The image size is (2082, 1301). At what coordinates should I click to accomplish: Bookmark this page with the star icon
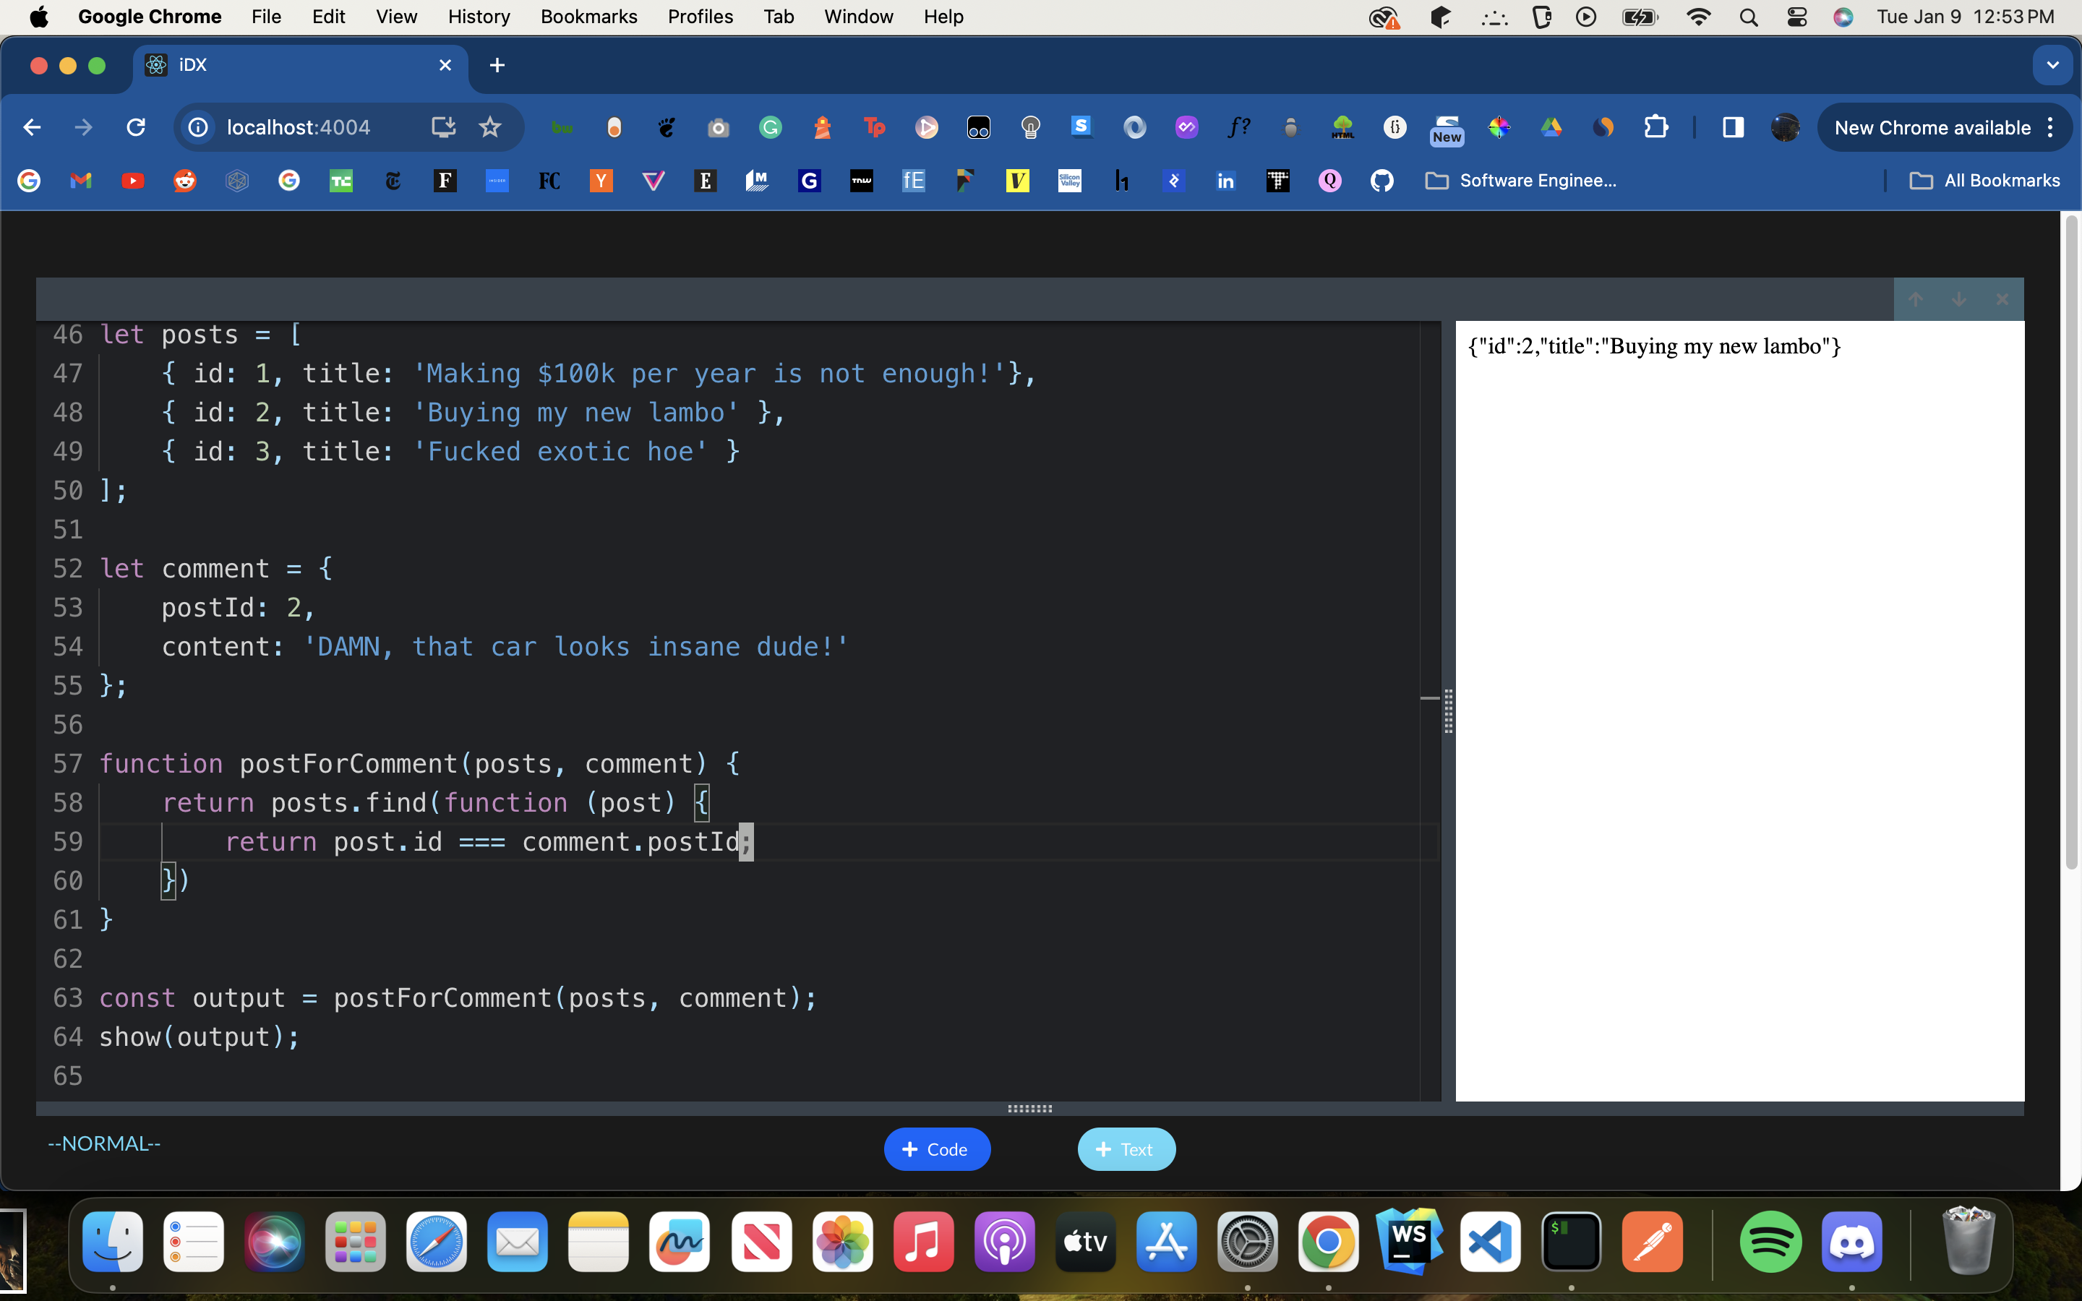490,127
